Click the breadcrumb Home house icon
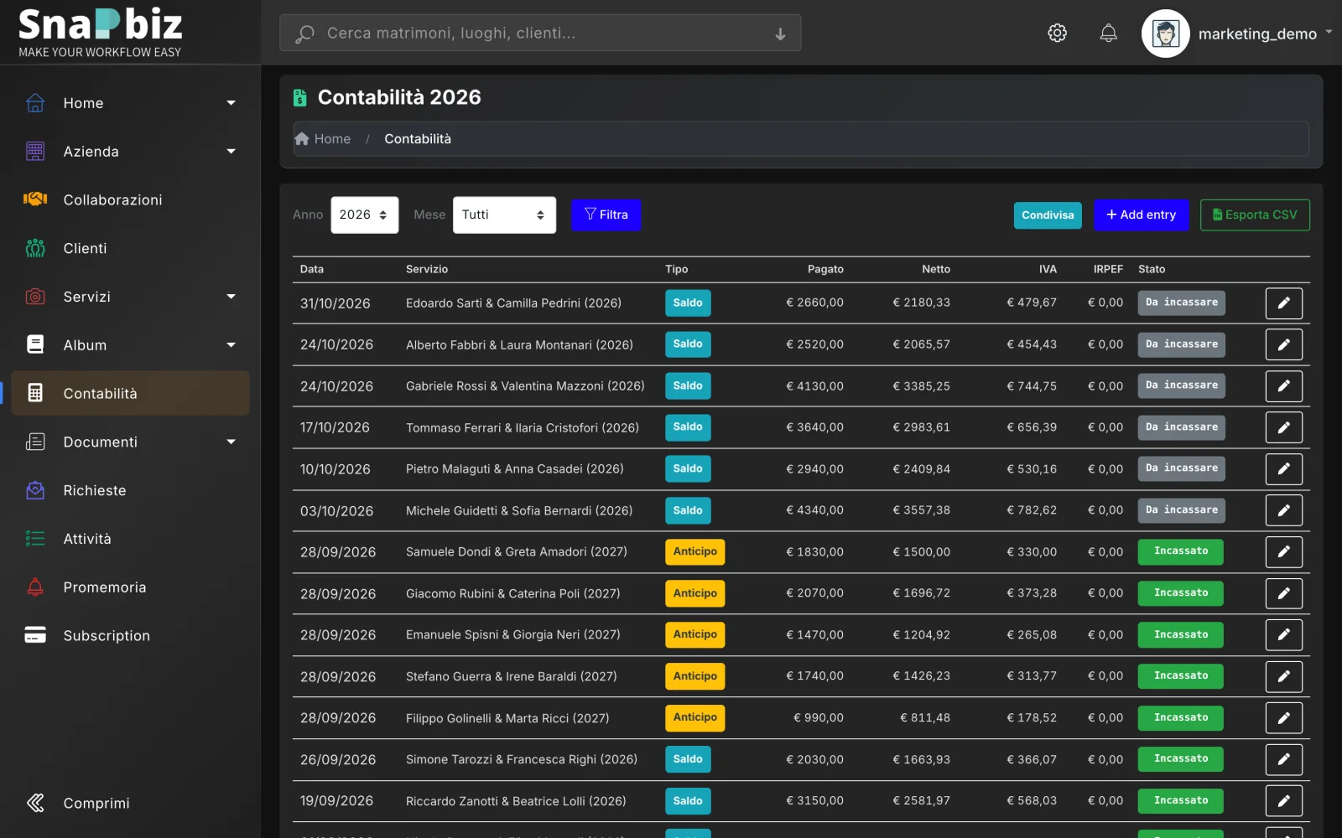Viewport: 1342px width, 838px height. (302, 139)
